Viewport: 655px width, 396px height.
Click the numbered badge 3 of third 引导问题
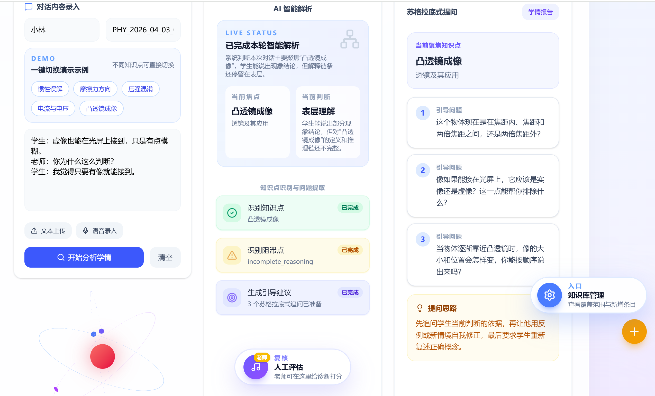[423, 239]
